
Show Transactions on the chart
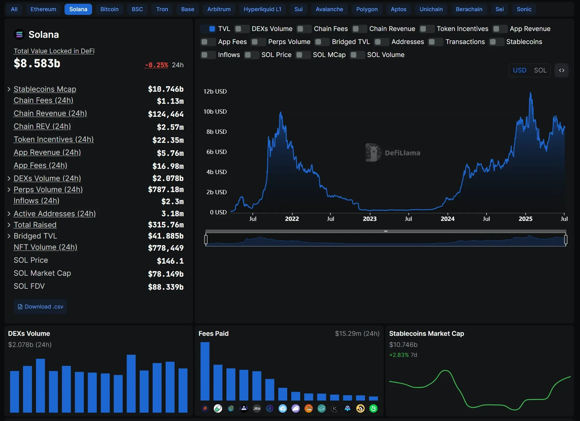pos(435,42)
